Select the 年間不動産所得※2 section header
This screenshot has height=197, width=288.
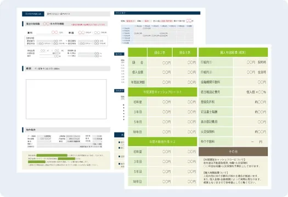pos(162,142)
